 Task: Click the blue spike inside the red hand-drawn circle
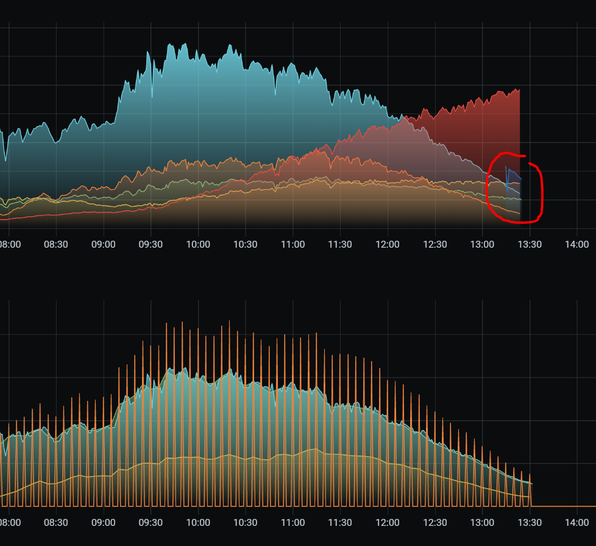506,177
